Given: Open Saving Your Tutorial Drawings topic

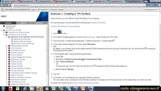Looking at the screenshot, I should (x=24, y=44).
